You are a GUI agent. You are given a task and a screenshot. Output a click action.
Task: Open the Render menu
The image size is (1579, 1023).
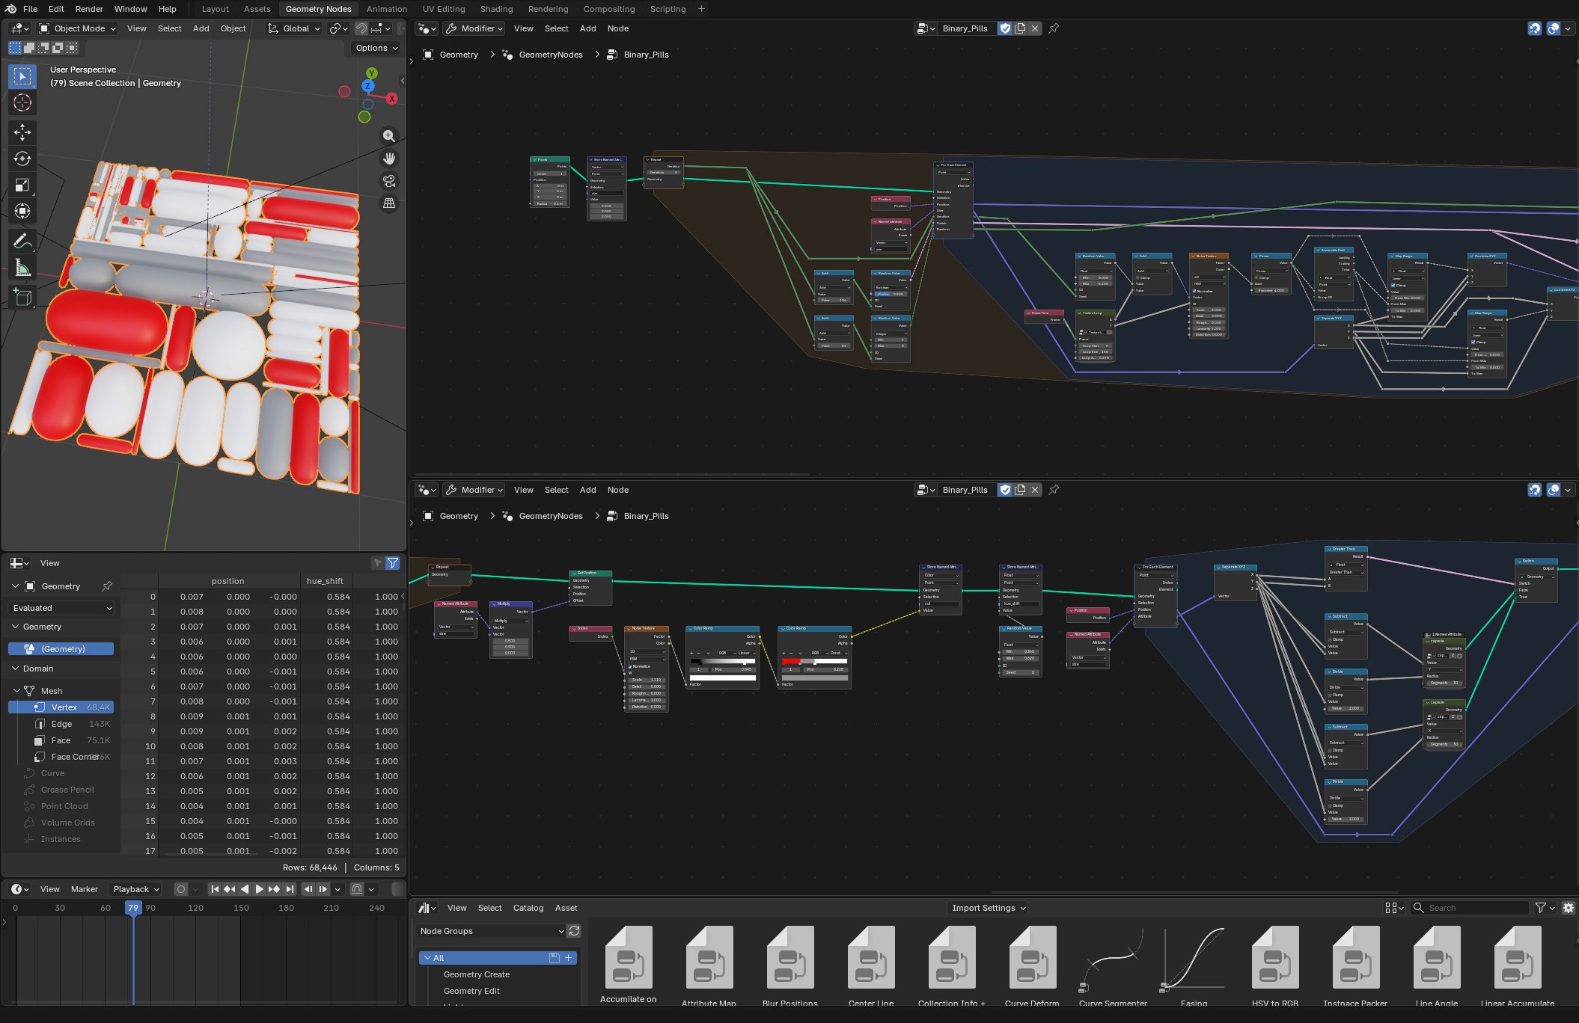click(x=89, y=9)
